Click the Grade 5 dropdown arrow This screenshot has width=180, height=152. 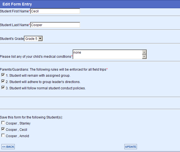coord(40,38)
